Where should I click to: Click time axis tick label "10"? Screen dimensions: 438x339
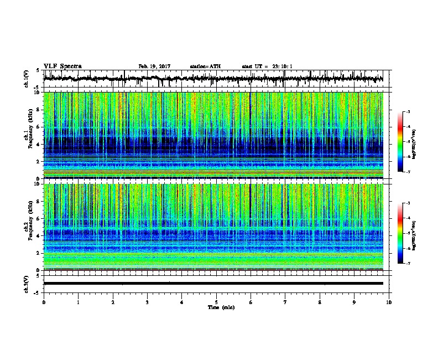click(x=389, y=302)
